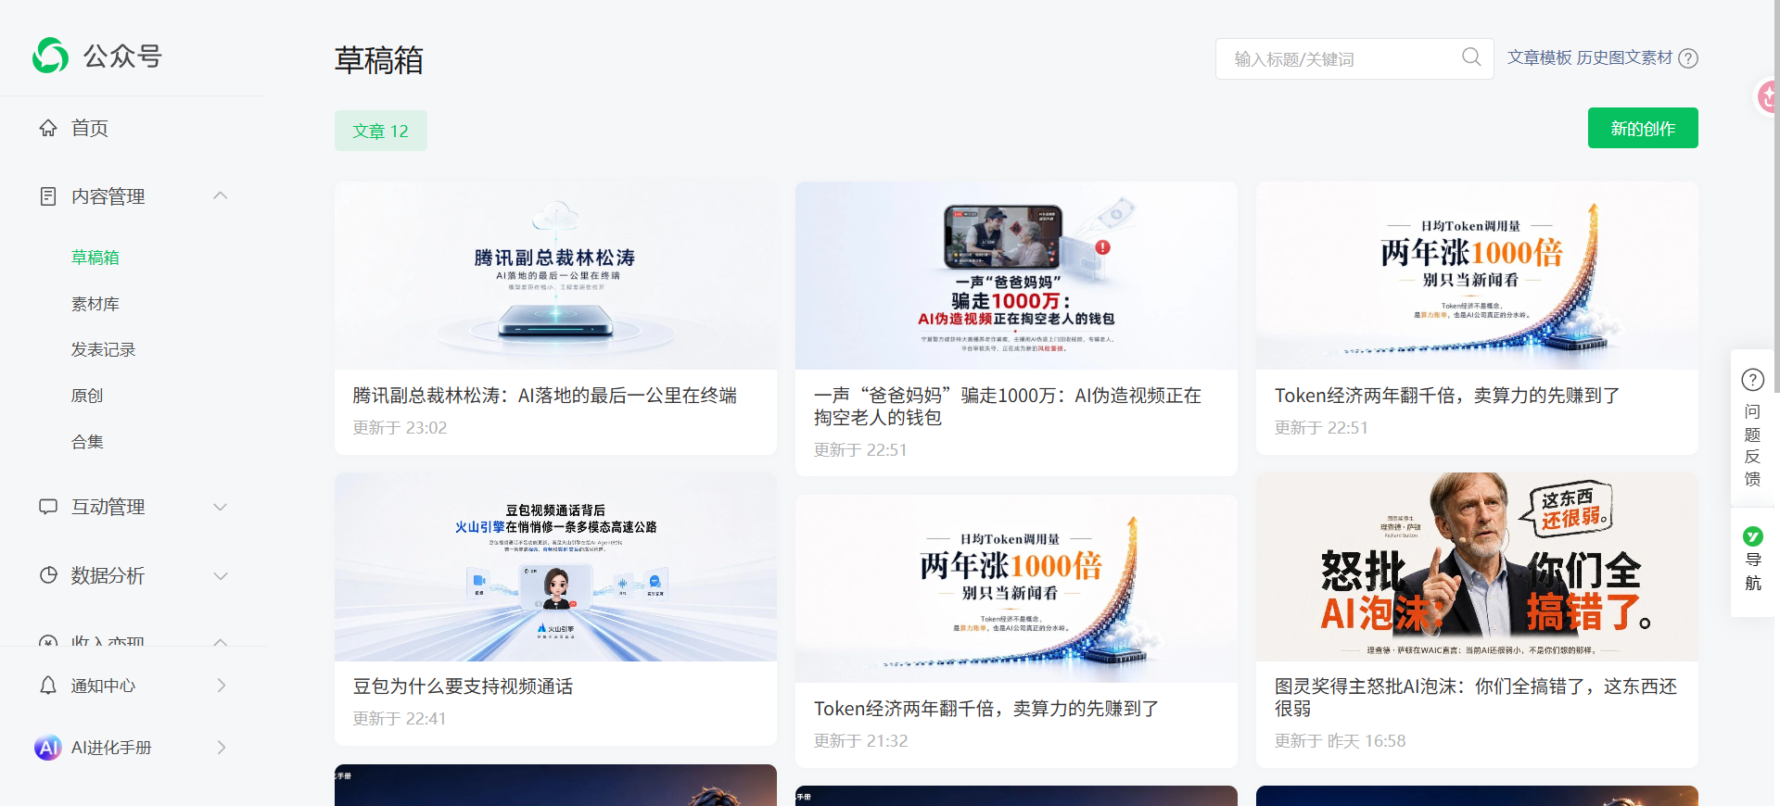The image size is (1780, 806).
Task: Click the 公众号 logo icon
Action: point(50,56)
